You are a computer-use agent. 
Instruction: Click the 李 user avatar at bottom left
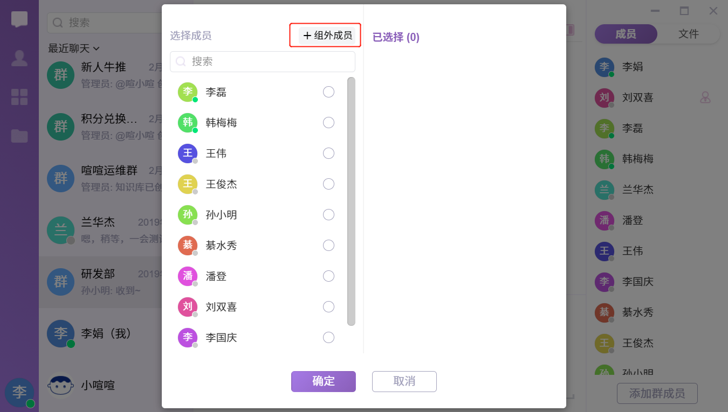(x=19, y=392)
